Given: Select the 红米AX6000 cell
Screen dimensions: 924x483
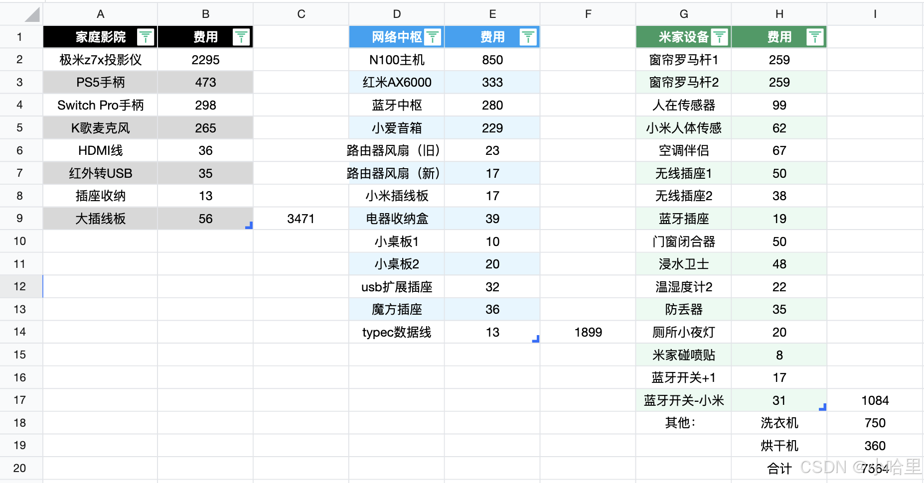Looking at the screenshot, I should [x=397, y=82].
